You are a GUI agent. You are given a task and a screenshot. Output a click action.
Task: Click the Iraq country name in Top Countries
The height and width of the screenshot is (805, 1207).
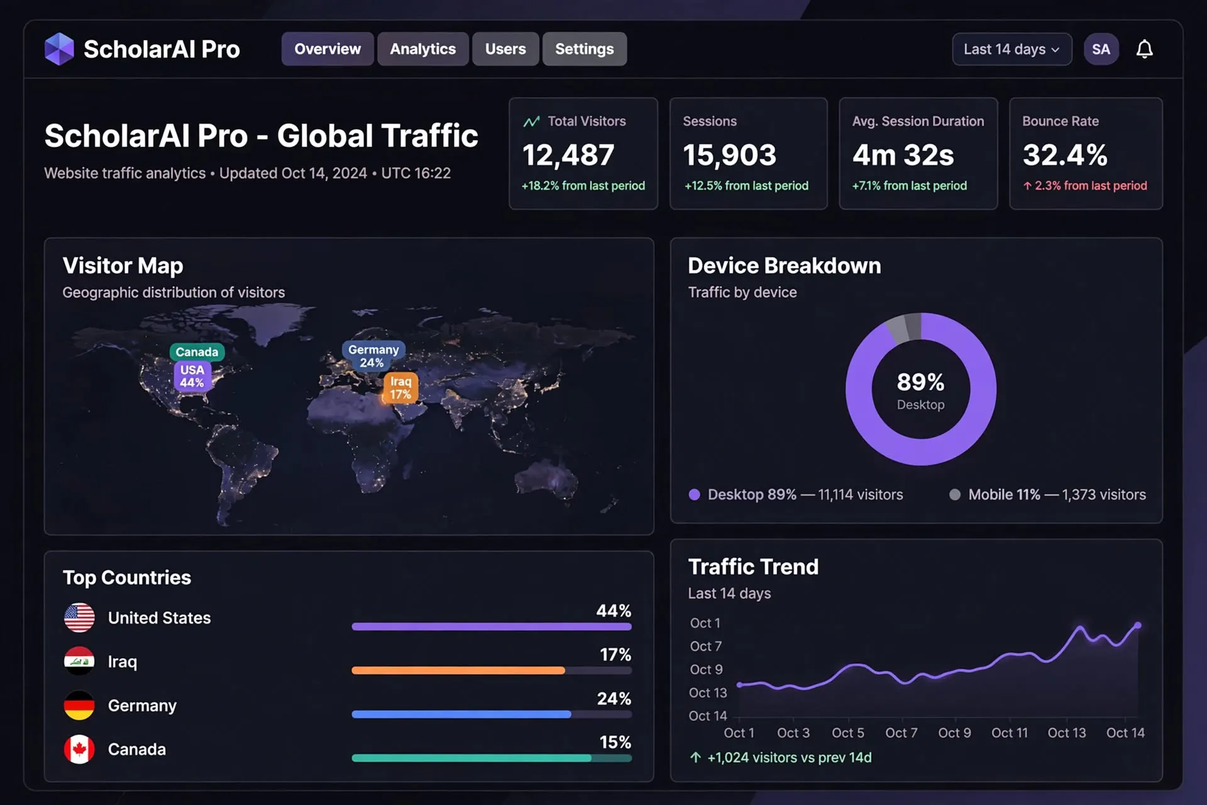[123, 662]
